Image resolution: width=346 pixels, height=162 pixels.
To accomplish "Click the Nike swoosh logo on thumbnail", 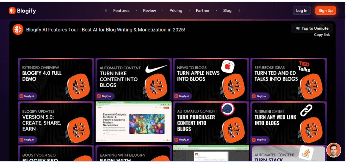I will tap(156, 69).
